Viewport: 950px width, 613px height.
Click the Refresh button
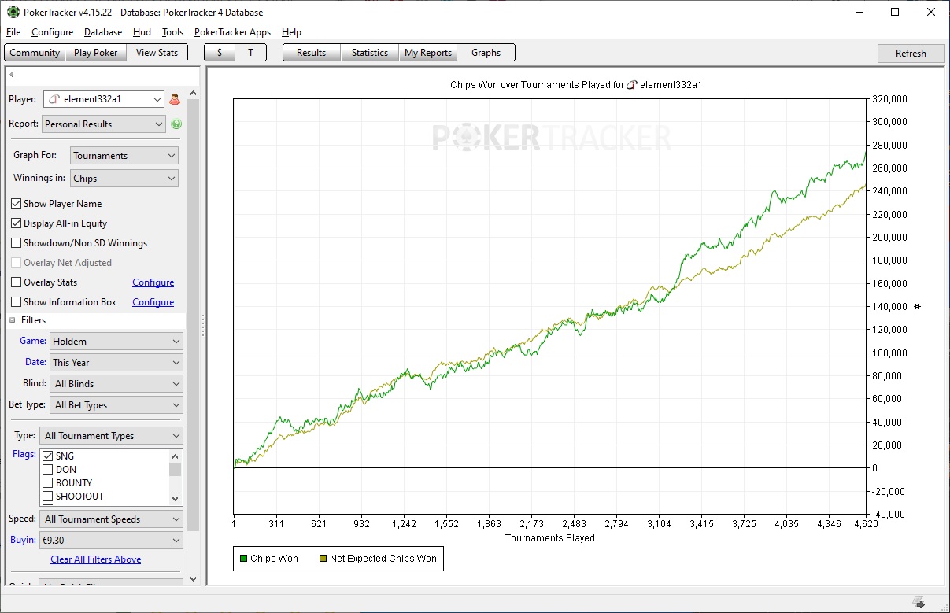tap(911, 54)
